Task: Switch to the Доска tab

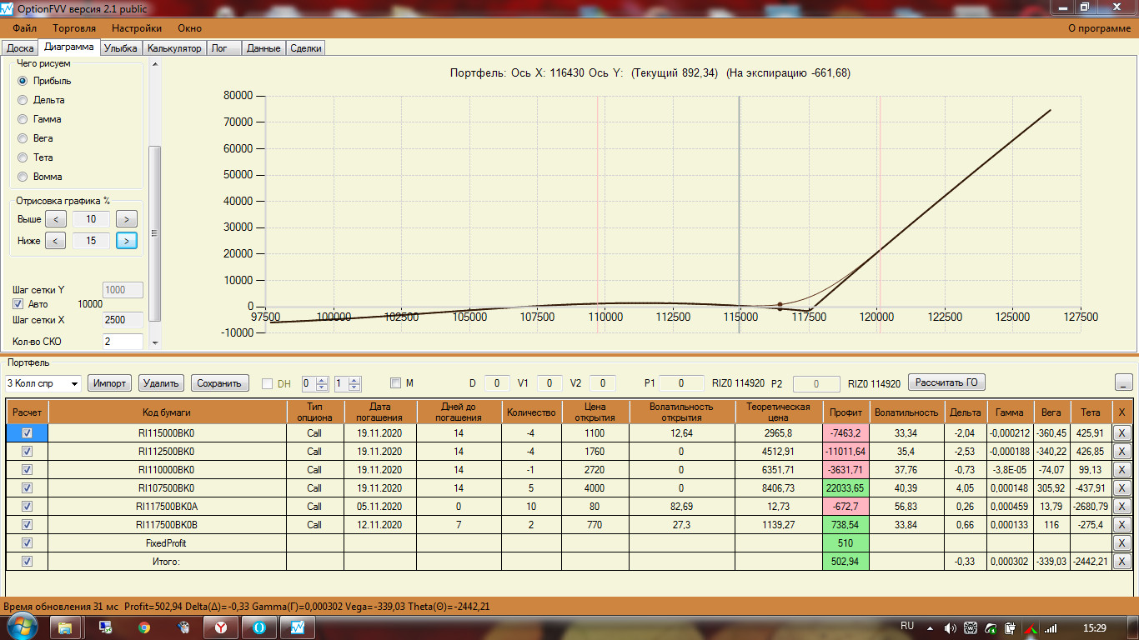Action: coord(20,48)
